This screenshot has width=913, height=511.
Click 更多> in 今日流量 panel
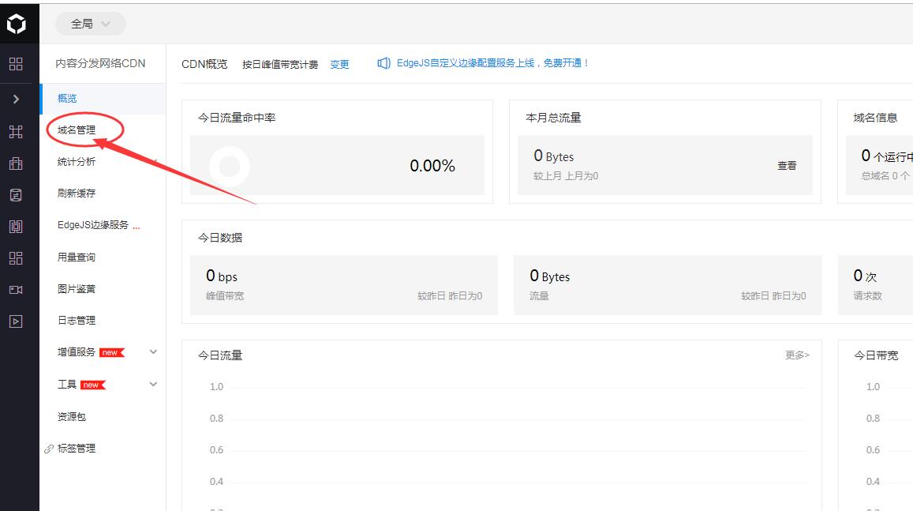pos(797,355)
